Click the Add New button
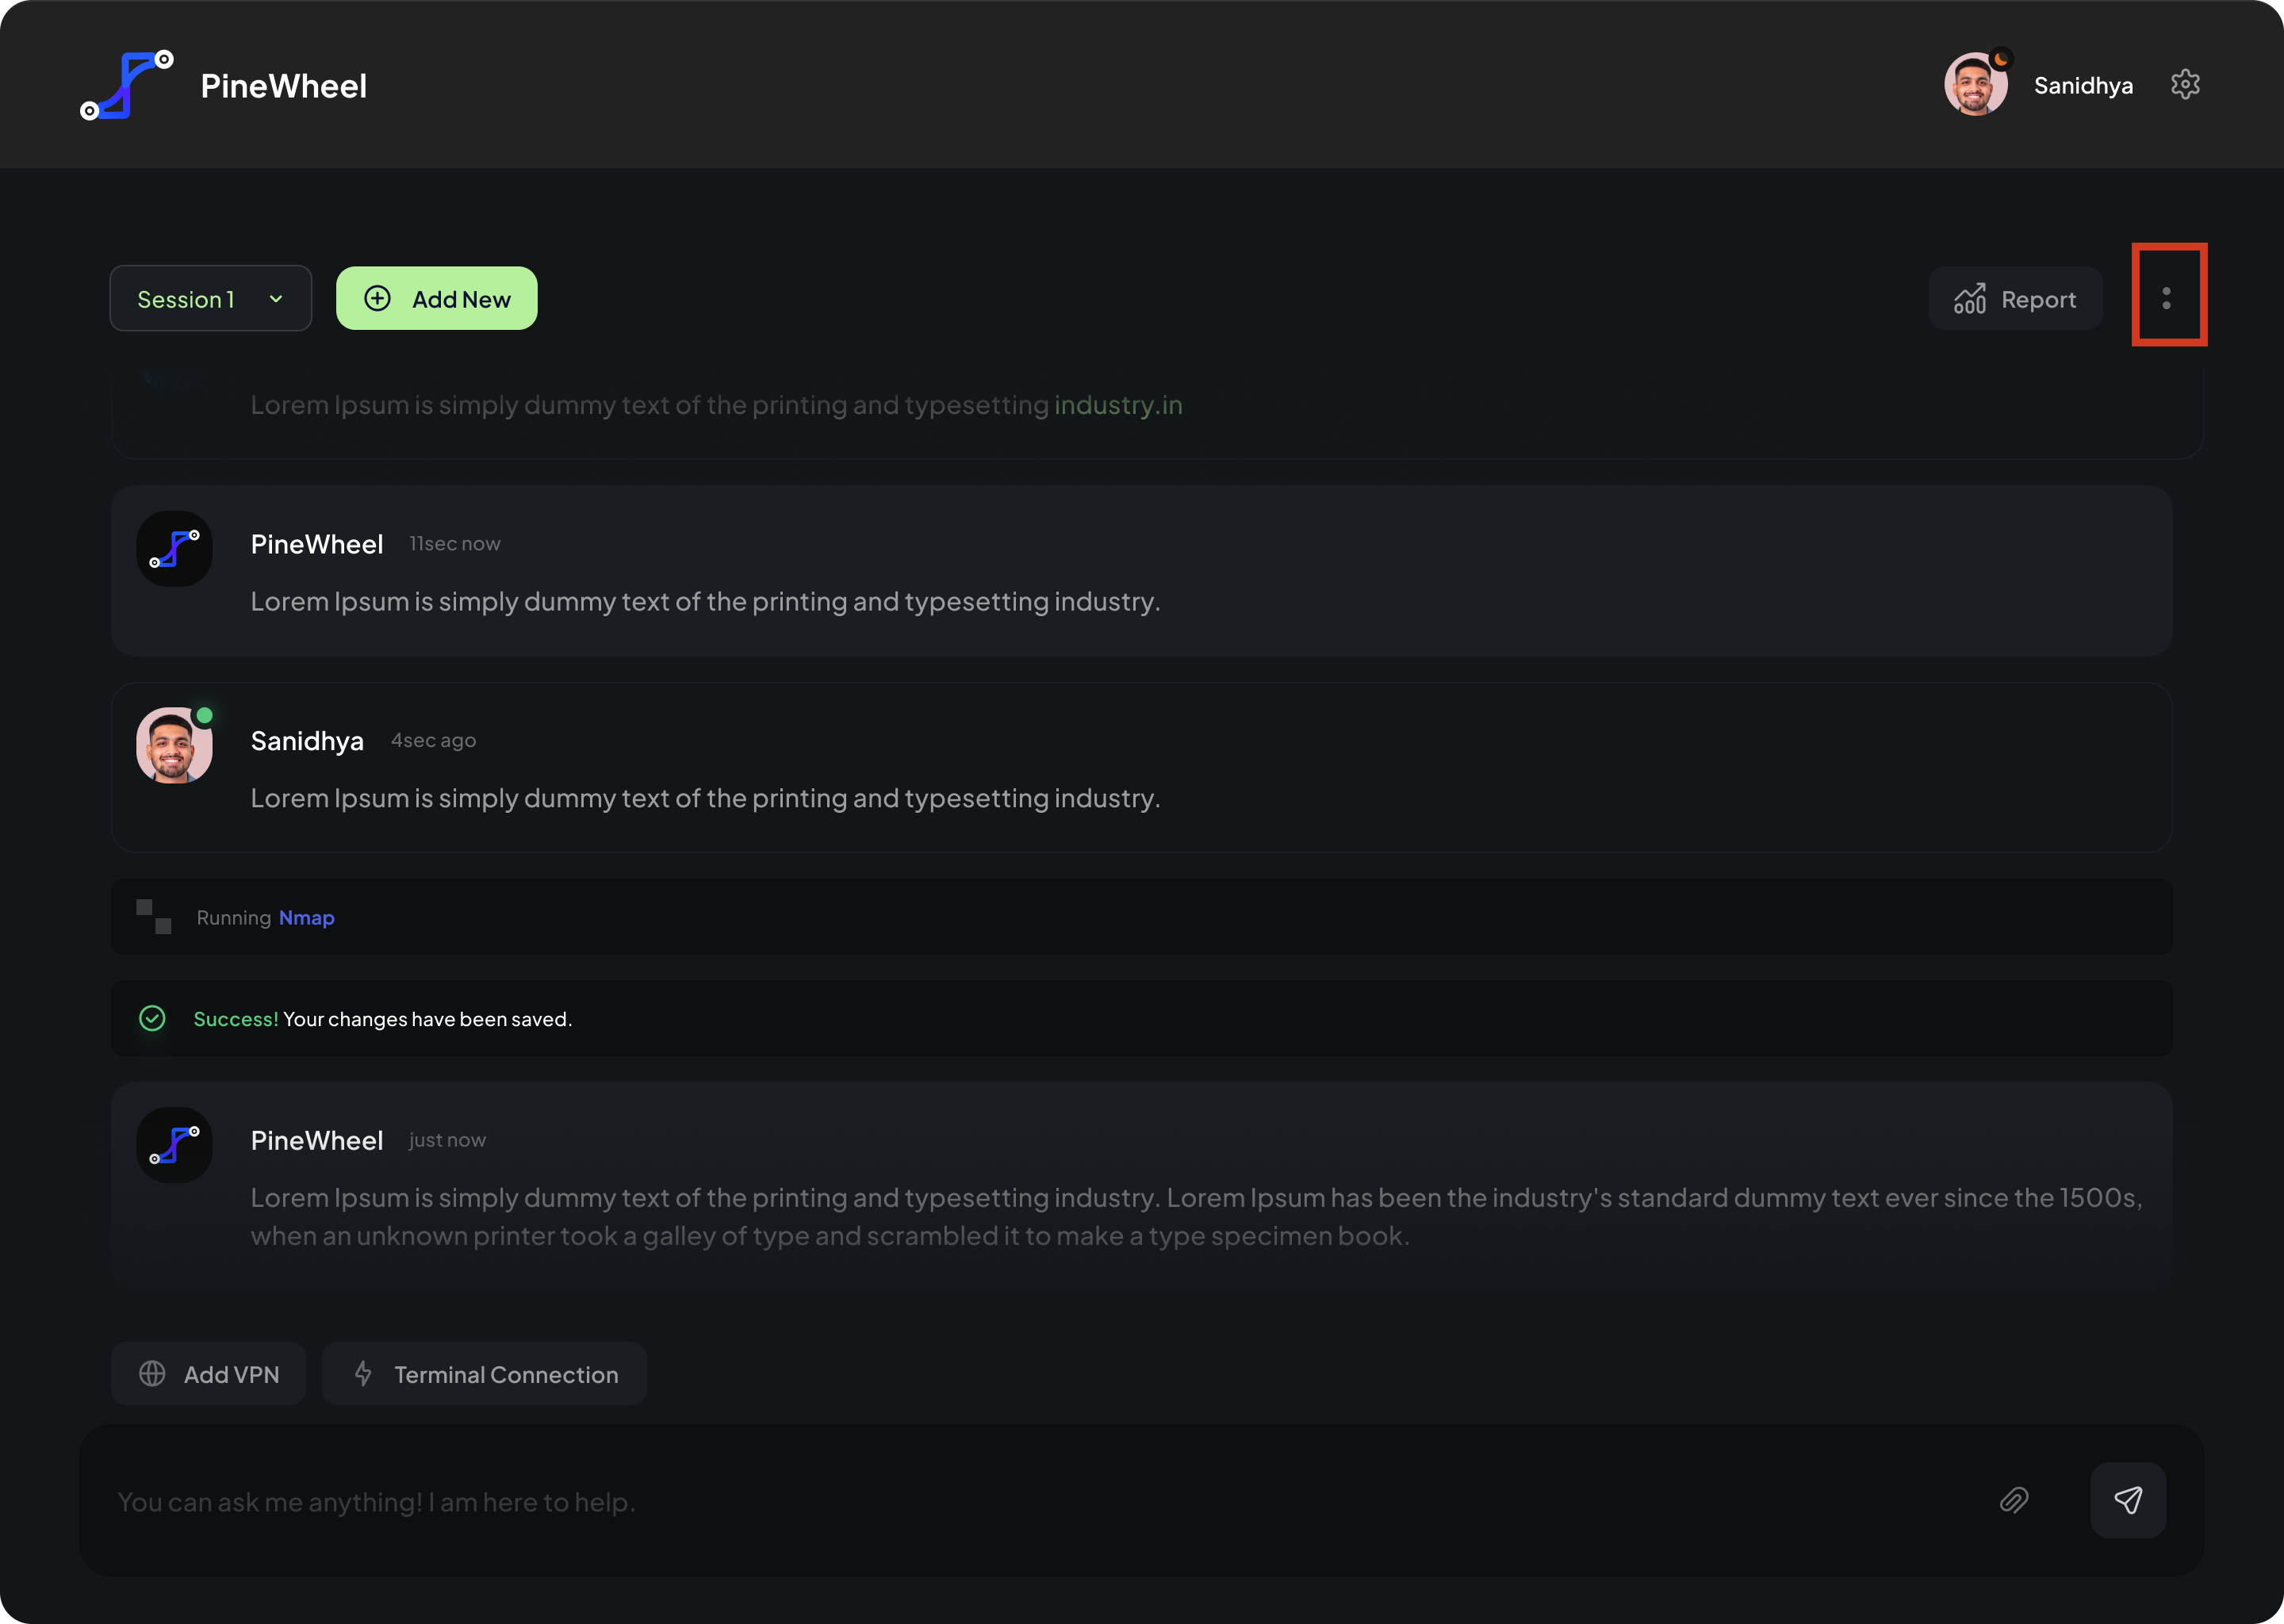This screenshot has height=1624, width=2284. click(436, 298)
